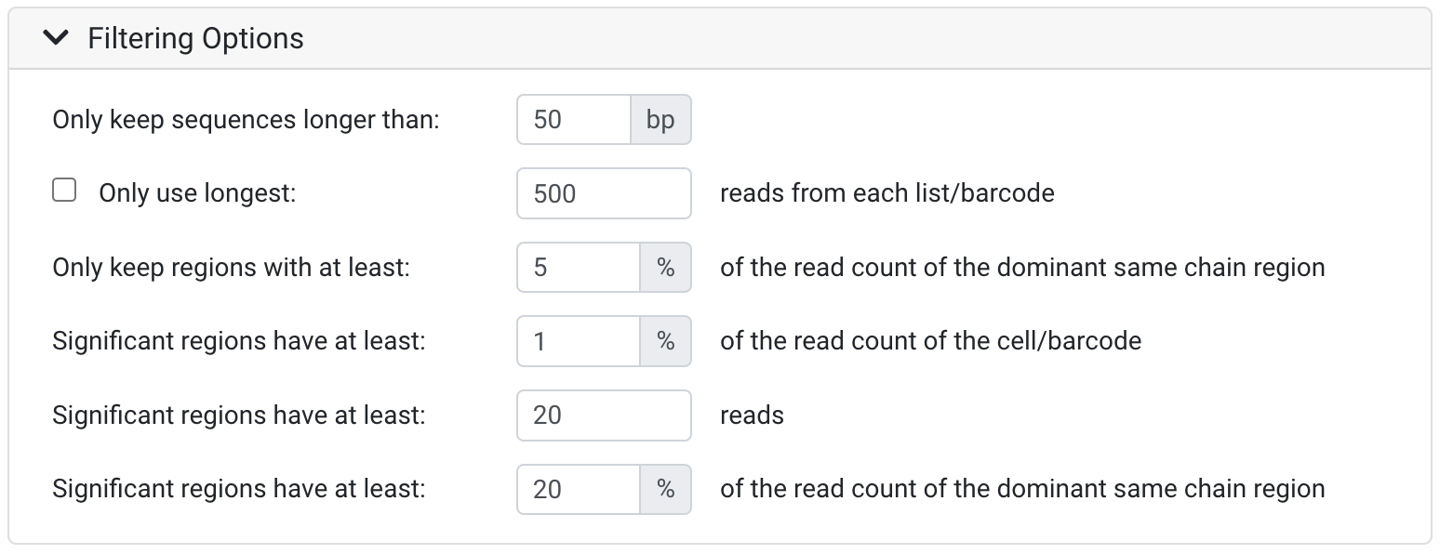
Task: Click the Filtering Options header title
Action: click(x=195, y=38)
